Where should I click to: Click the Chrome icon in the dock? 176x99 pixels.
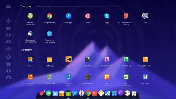[x=88, y=93]
